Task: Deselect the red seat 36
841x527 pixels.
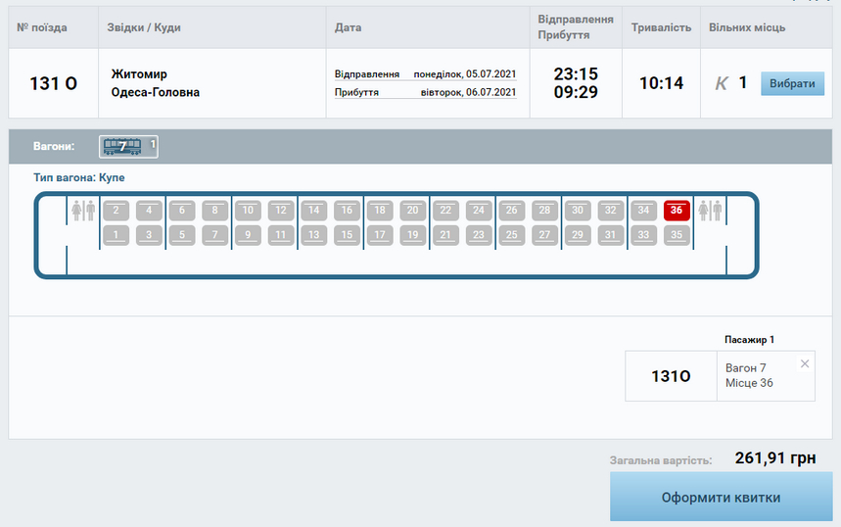Action: pos(677,211)
